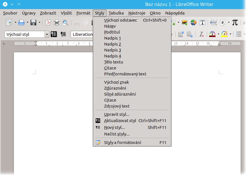Open Styly a formátování sidebar entry
The image size is (246, 175).
[132, 143]
